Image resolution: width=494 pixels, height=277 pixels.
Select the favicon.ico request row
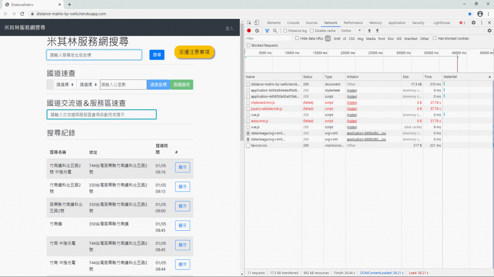point(343,145)
